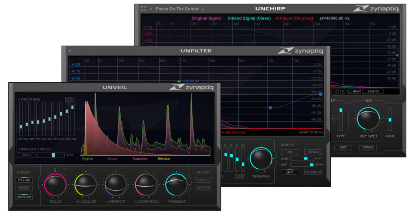Image resolution: width=410 pixels, height=215 pixels.
Task: Toggle BYPASS in Unveil output section
Action: [203, 180]
